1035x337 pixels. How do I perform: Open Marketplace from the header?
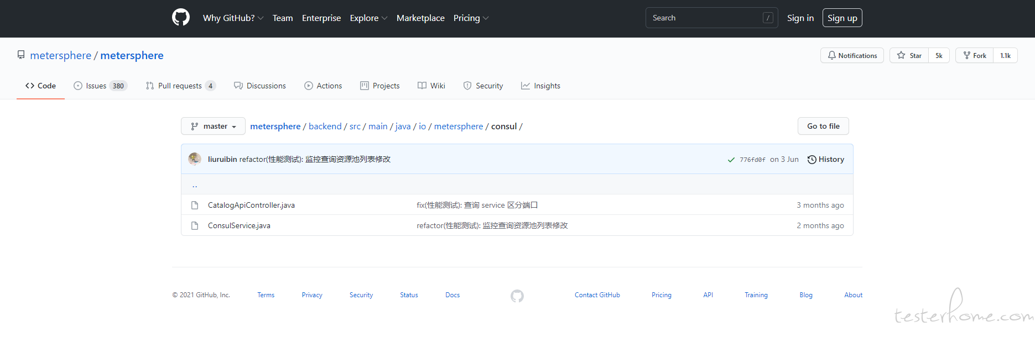tap(420, 18)
